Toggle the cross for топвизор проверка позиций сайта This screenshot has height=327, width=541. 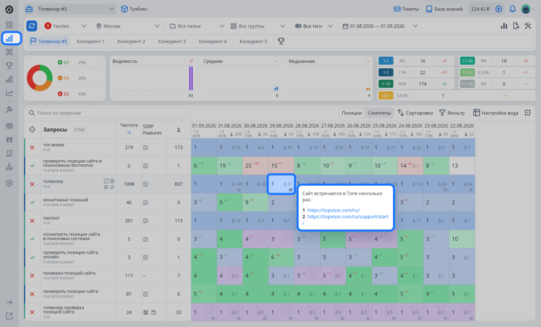32,312
